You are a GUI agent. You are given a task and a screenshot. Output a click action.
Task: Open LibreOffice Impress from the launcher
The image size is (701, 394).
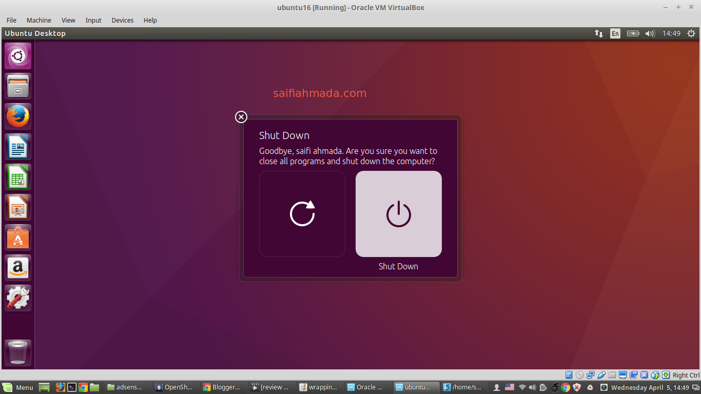[18, 207]
